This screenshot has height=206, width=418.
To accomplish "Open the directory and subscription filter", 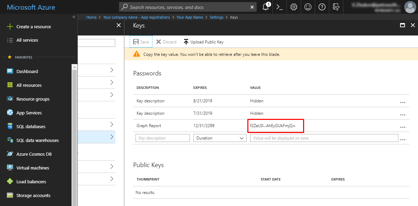I will click(336, 7).
